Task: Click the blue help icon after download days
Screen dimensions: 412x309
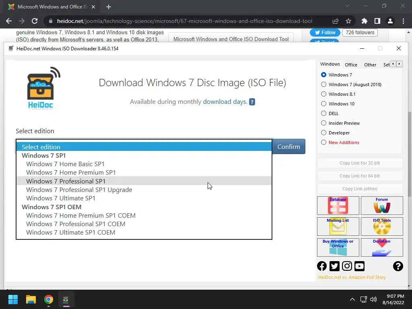Action: point(252,102)
